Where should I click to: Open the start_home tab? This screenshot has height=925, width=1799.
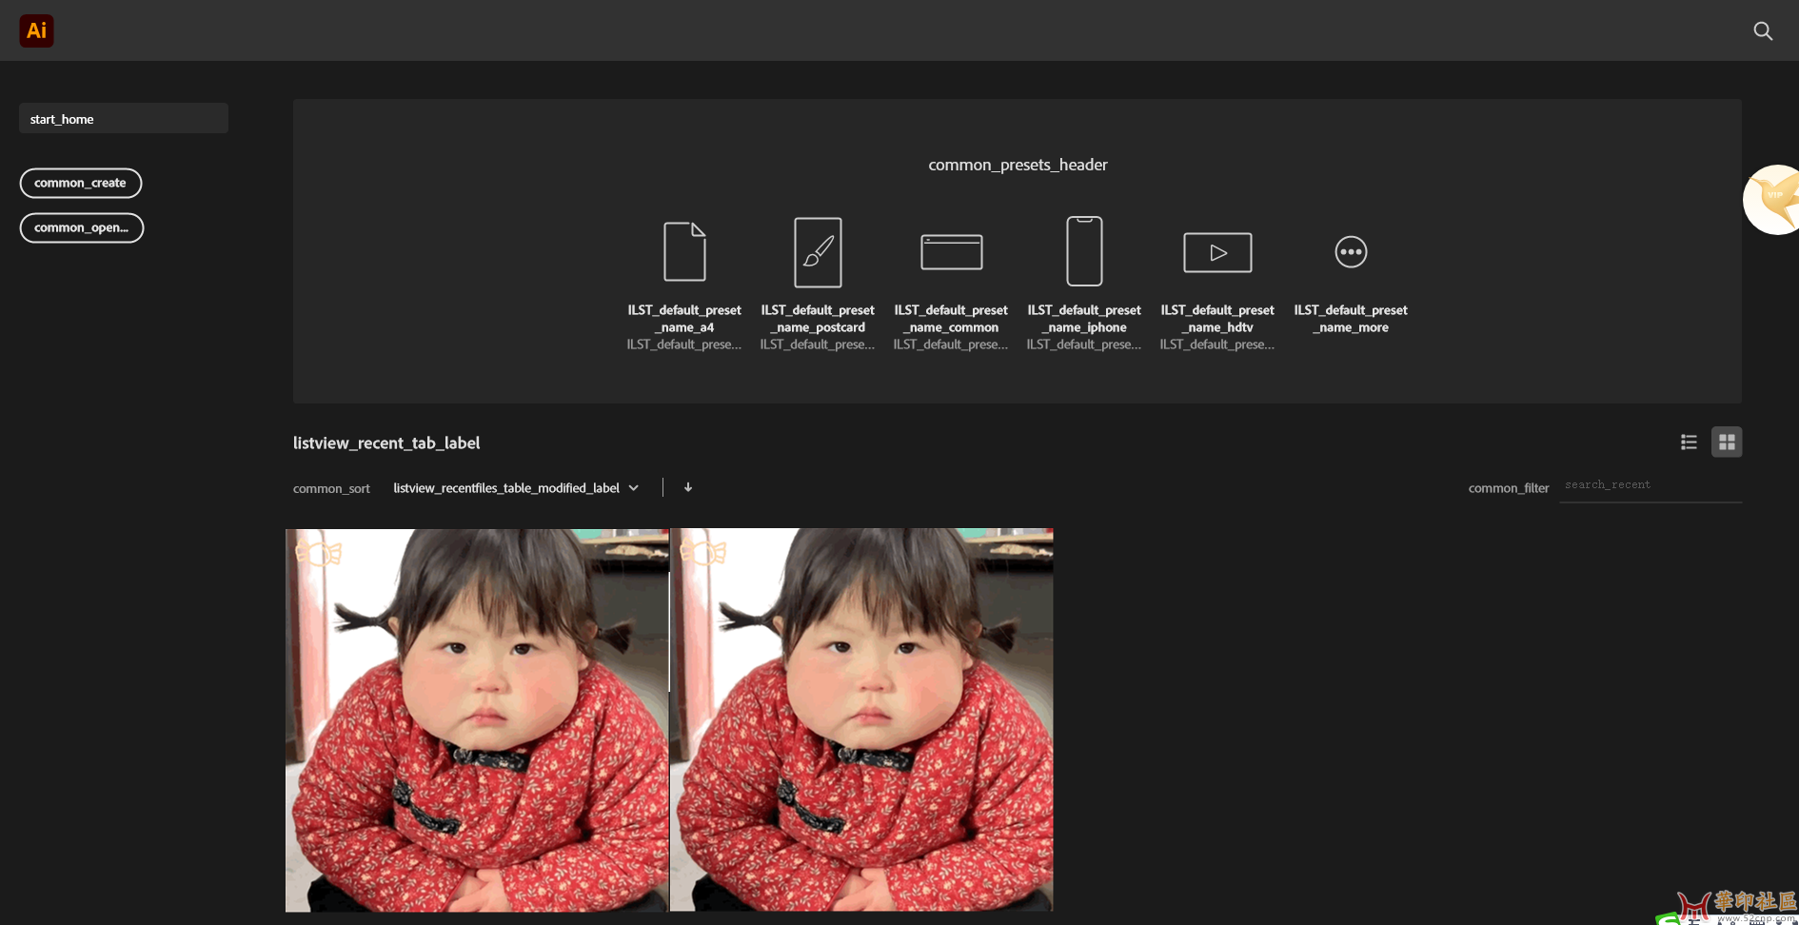pyautogui.click(x=124, y=119)
